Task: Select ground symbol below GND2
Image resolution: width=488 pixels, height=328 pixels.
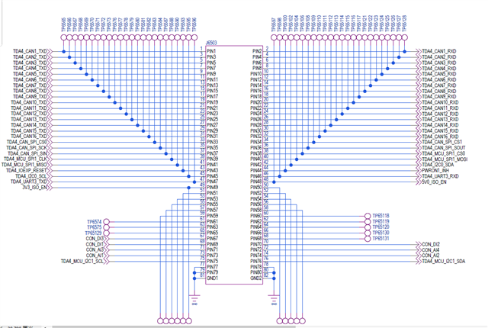Action: pos(274,299)
